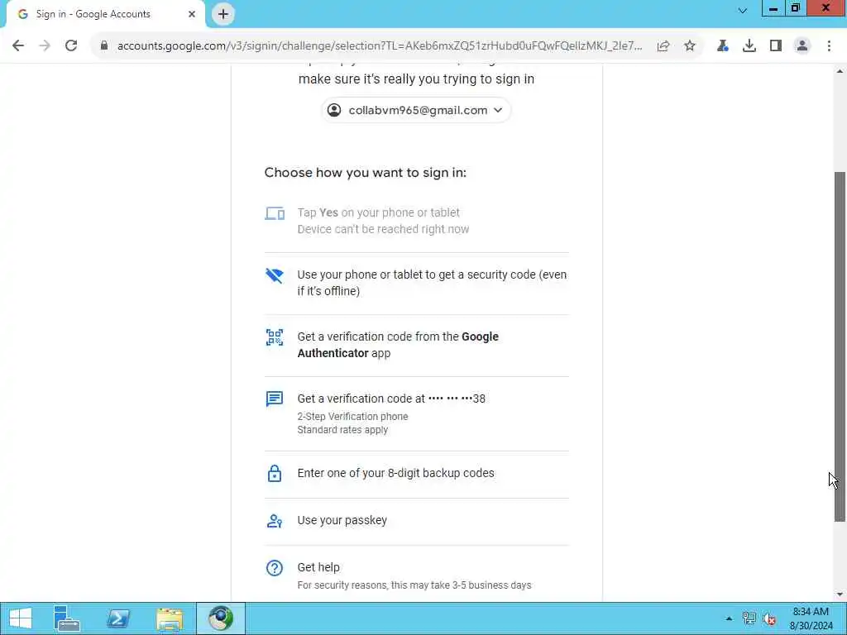Click the SMS message icon
847x635 pixels.
(275, 399)
